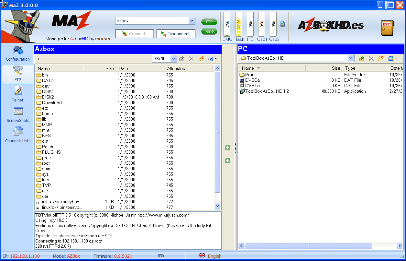Open Azbox view options dropdown arrow

[216, 59]
